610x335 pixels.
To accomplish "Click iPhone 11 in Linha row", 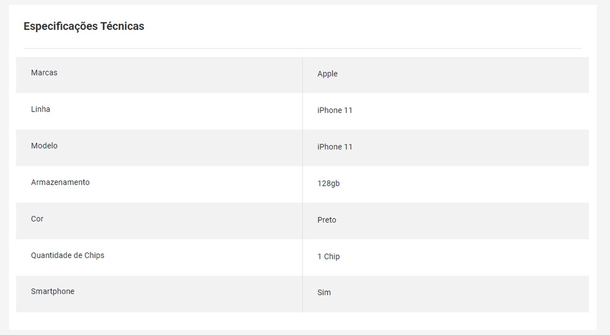I will coord(335,110).
